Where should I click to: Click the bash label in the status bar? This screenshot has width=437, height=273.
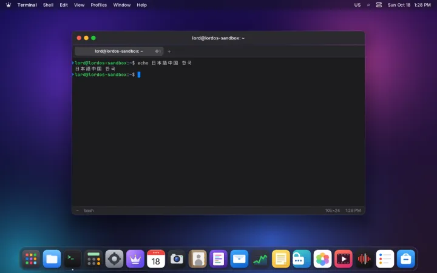click(89, 211)
